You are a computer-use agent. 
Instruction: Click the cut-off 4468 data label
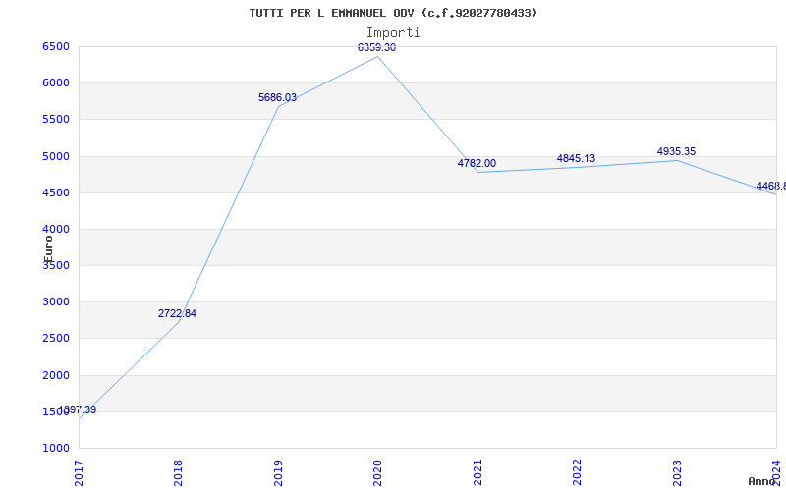coord(771,187)
